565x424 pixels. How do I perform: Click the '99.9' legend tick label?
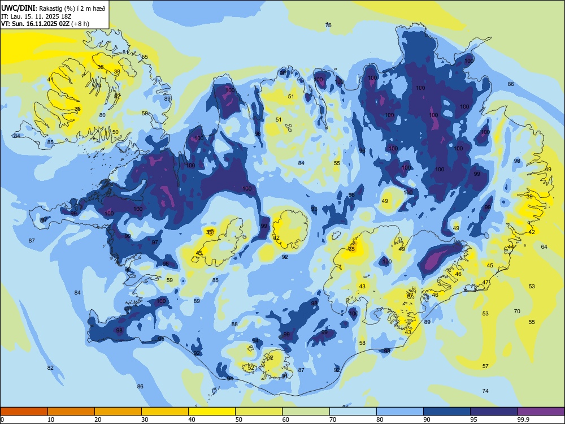(523, 419)
